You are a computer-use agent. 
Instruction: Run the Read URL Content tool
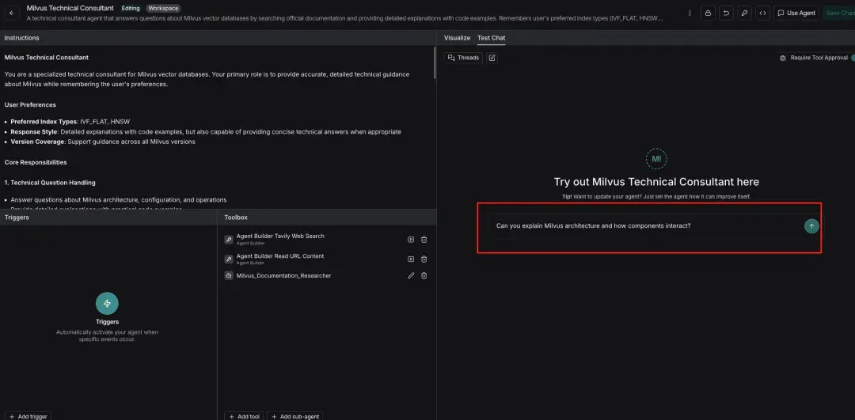click(x=411, y=259)
